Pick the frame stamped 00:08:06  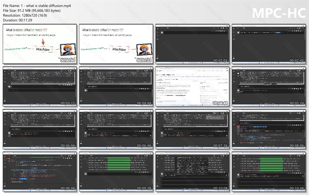(269, 129)
